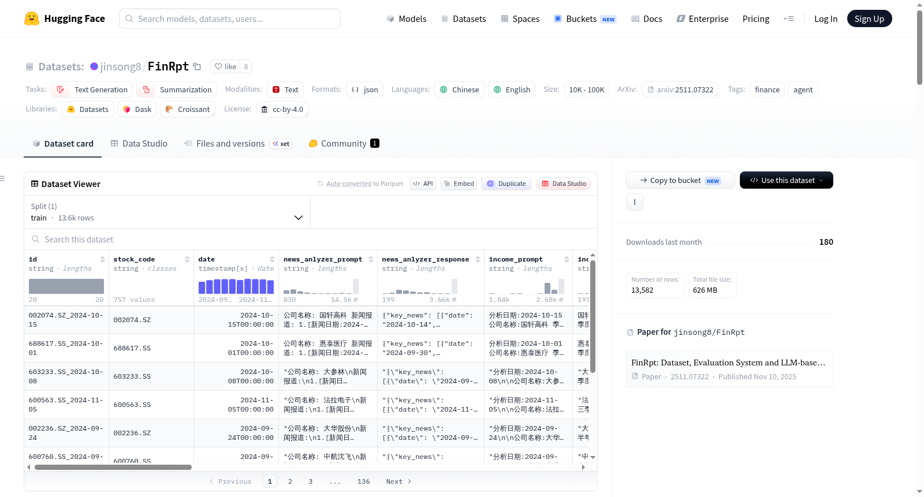Click the Hugging Face logo icon
924x497 pixels.
(32, 18)
